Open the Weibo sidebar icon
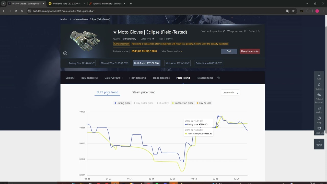This screenshot has height=184, width=327. [319, 110]
